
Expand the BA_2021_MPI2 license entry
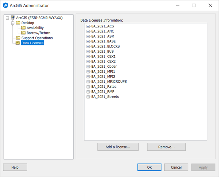click(88, 77)
